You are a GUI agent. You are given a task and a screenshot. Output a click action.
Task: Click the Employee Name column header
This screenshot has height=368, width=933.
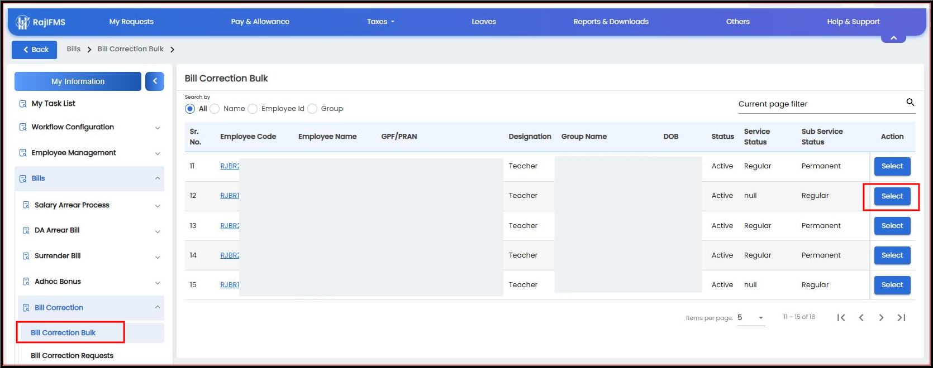[327, 137]
